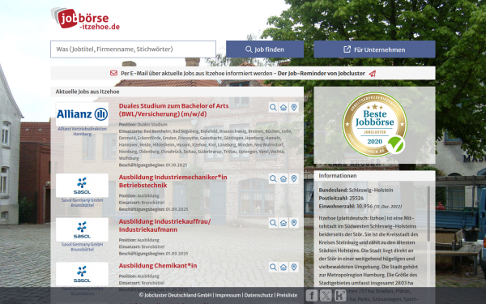Click the Job finden button
The image size is (486, 304).
tap(265, 49)
